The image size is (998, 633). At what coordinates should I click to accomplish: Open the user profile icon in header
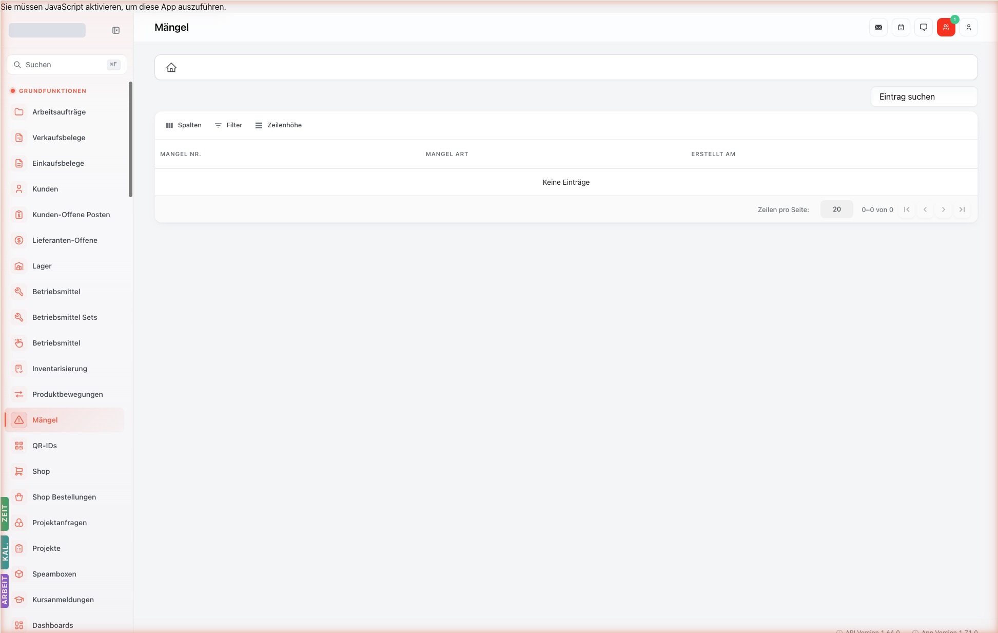point(969,27)
